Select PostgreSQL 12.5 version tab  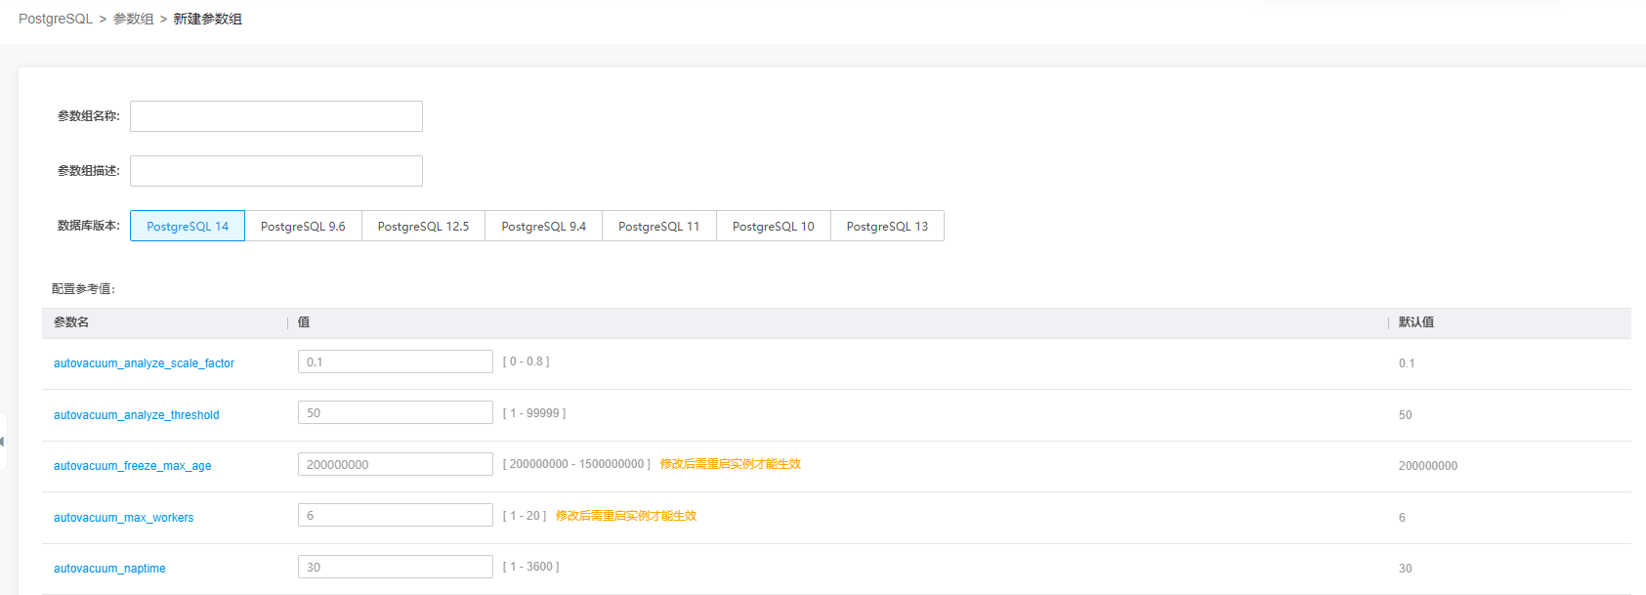coord(423,226)
